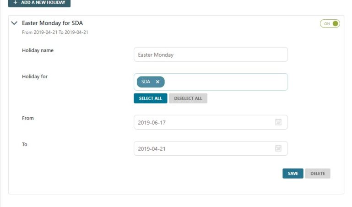Click the To field label

pyautogui.click(x=25, y=144)
